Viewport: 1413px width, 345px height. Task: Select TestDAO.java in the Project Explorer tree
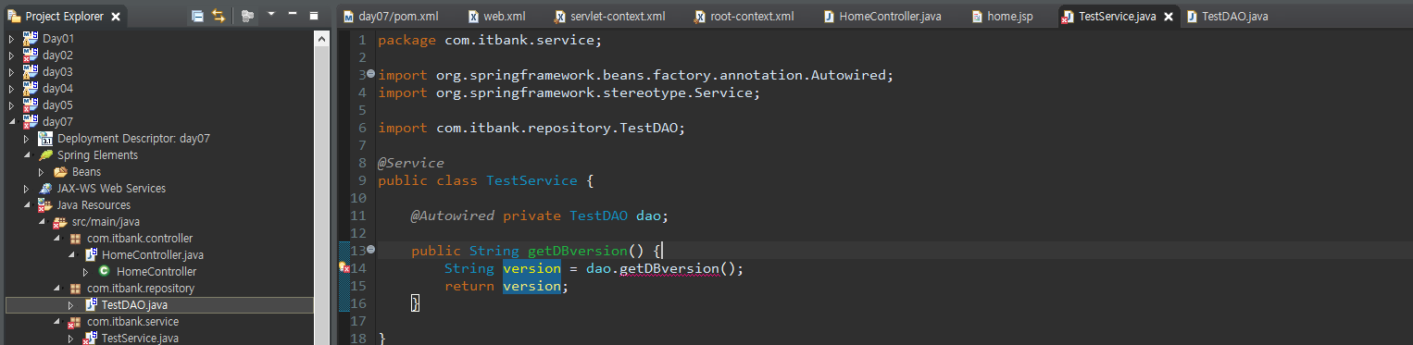pos(134,305)
